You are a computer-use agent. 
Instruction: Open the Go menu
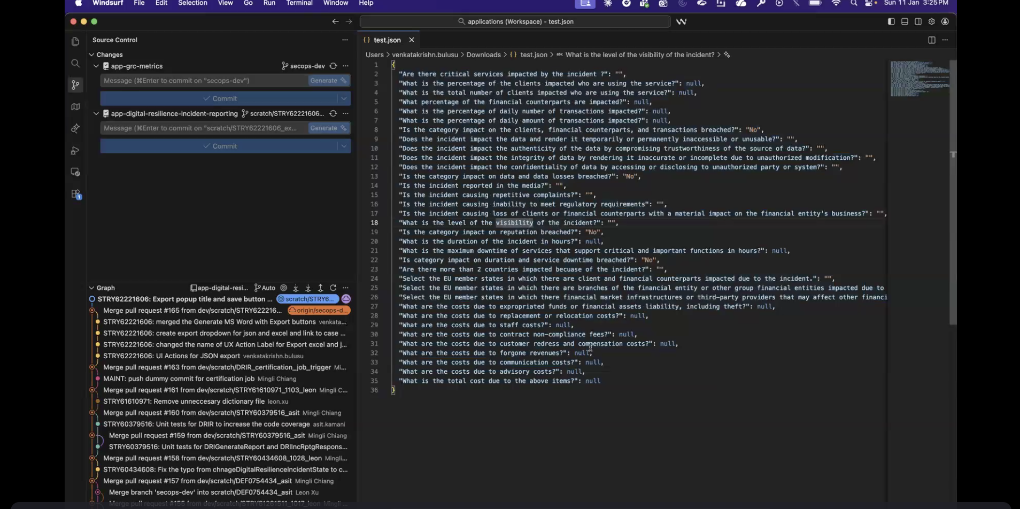(248, 3)
